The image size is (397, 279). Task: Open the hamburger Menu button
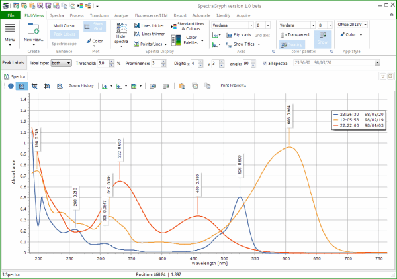coord(10,34)
